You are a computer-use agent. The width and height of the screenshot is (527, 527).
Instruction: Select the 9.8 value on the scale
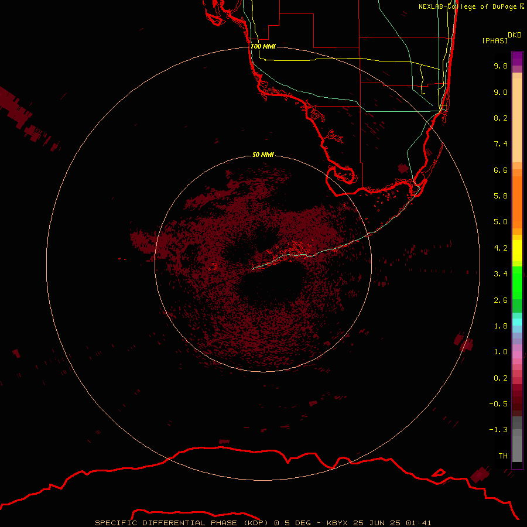[x=501, y=66]
